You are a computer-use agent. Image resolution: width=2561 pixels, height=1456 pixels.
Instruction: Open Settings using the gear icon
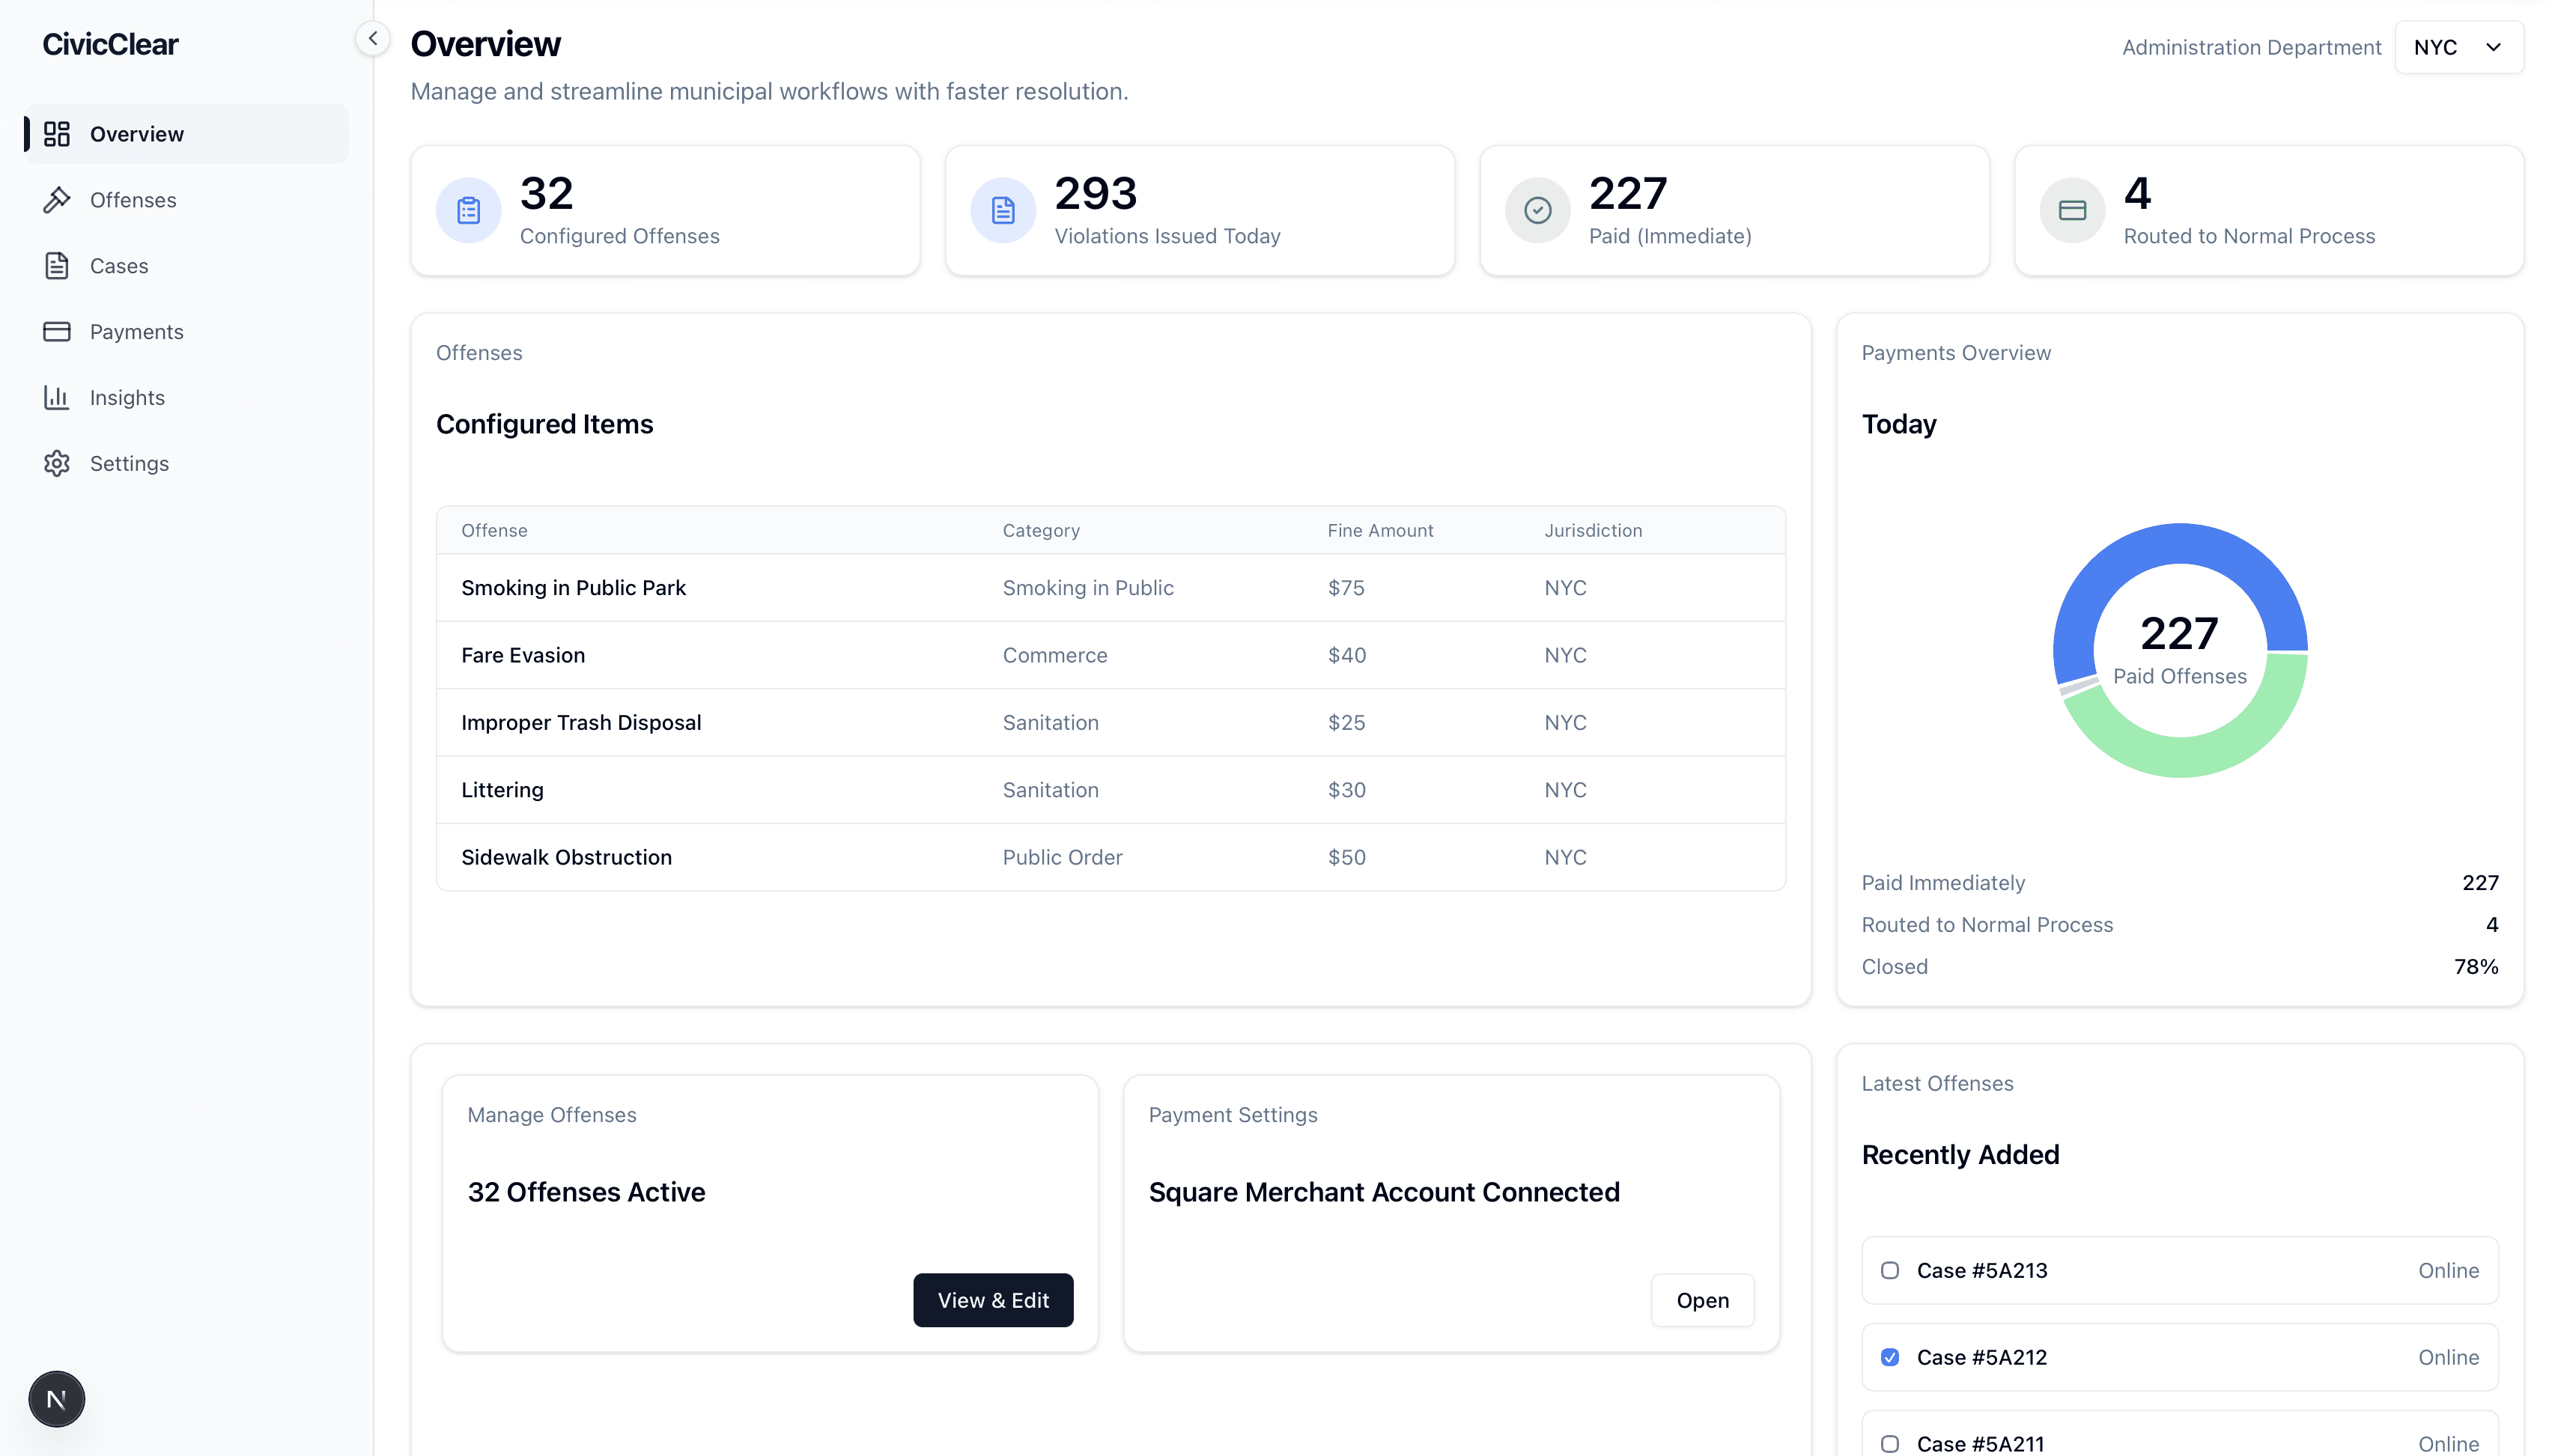tap(57, 463)
